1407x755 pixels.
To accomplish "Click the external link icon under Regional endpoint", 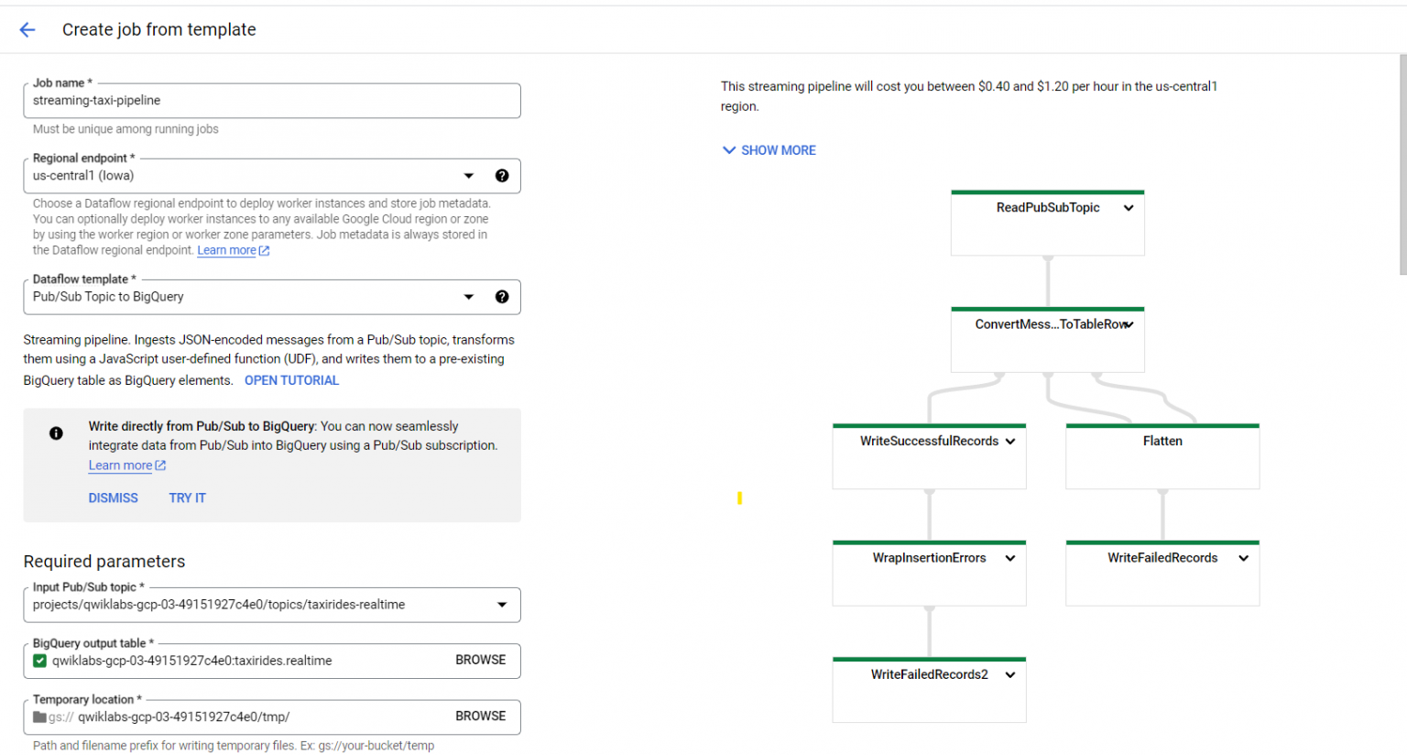I will click(265, 249).
